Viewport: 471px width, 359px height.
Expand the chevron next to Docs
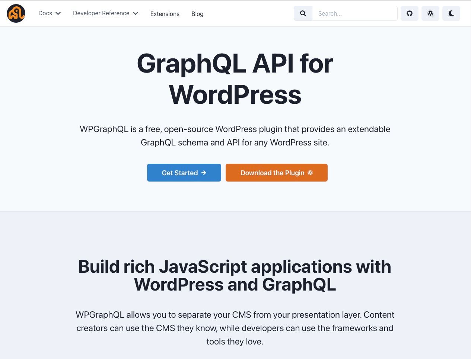(x=58, y=13)
